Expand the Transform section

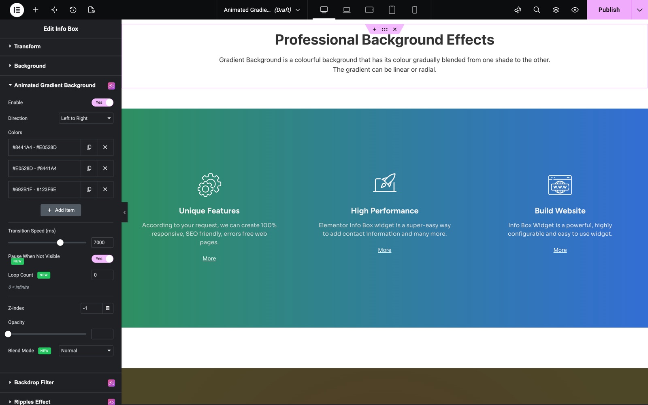click(x=61, y=47)
